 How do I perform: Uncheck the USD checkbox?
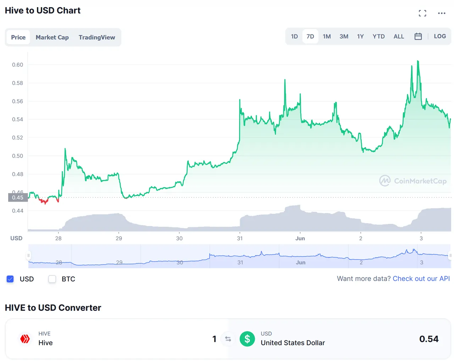[10, 279]
